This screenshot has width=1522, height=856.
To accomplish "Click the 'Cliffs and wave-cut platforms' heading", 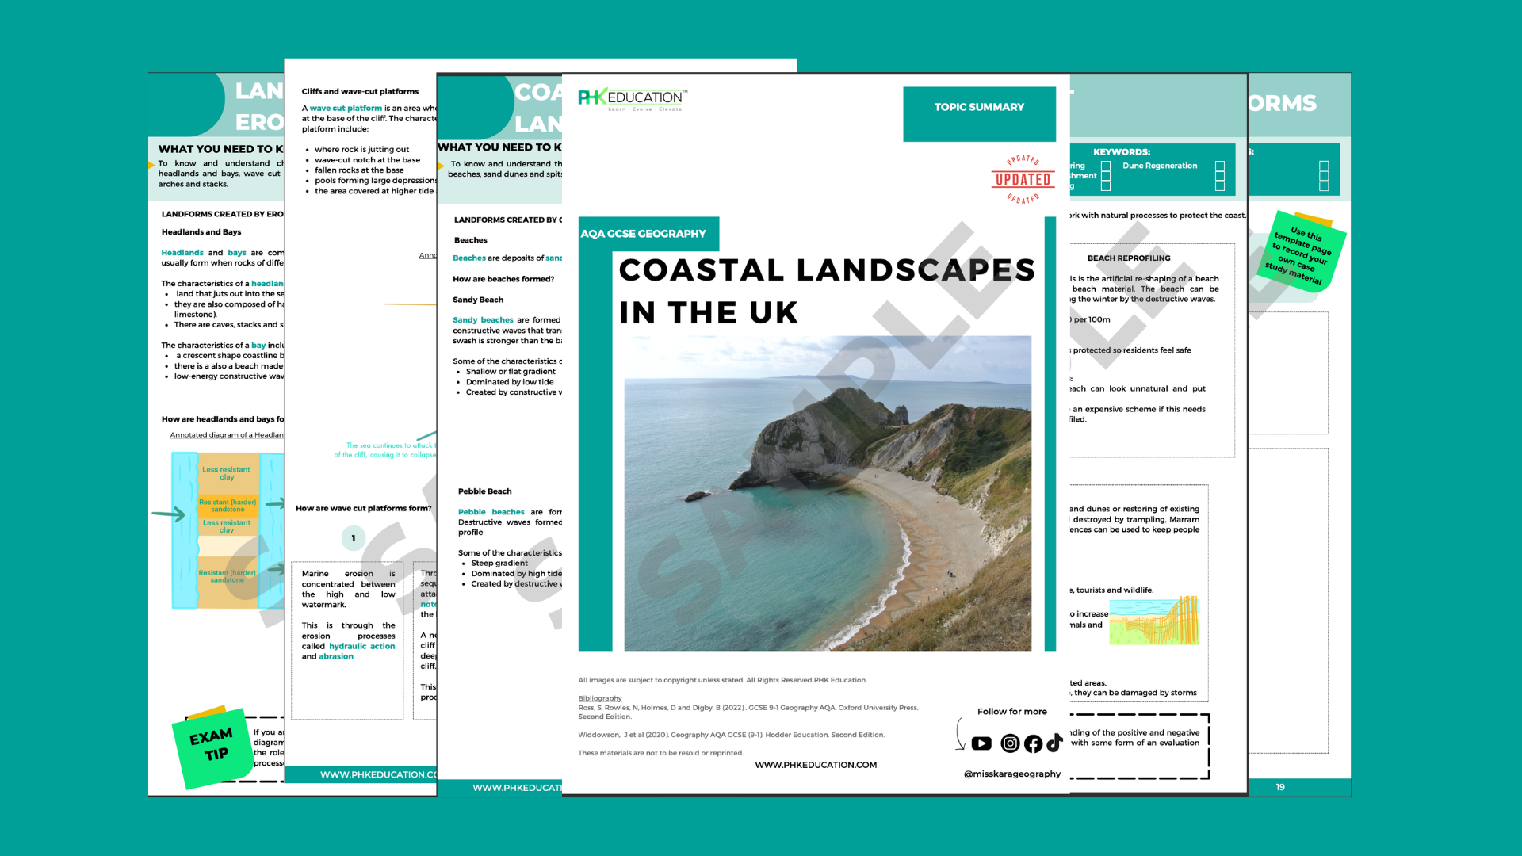I will point(360,92).
